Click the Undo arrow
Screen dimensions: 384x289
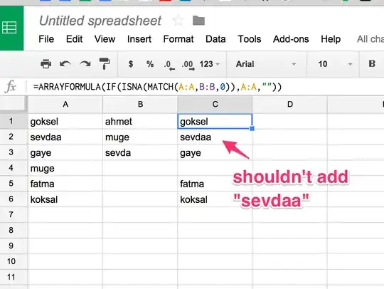(65, 64)
